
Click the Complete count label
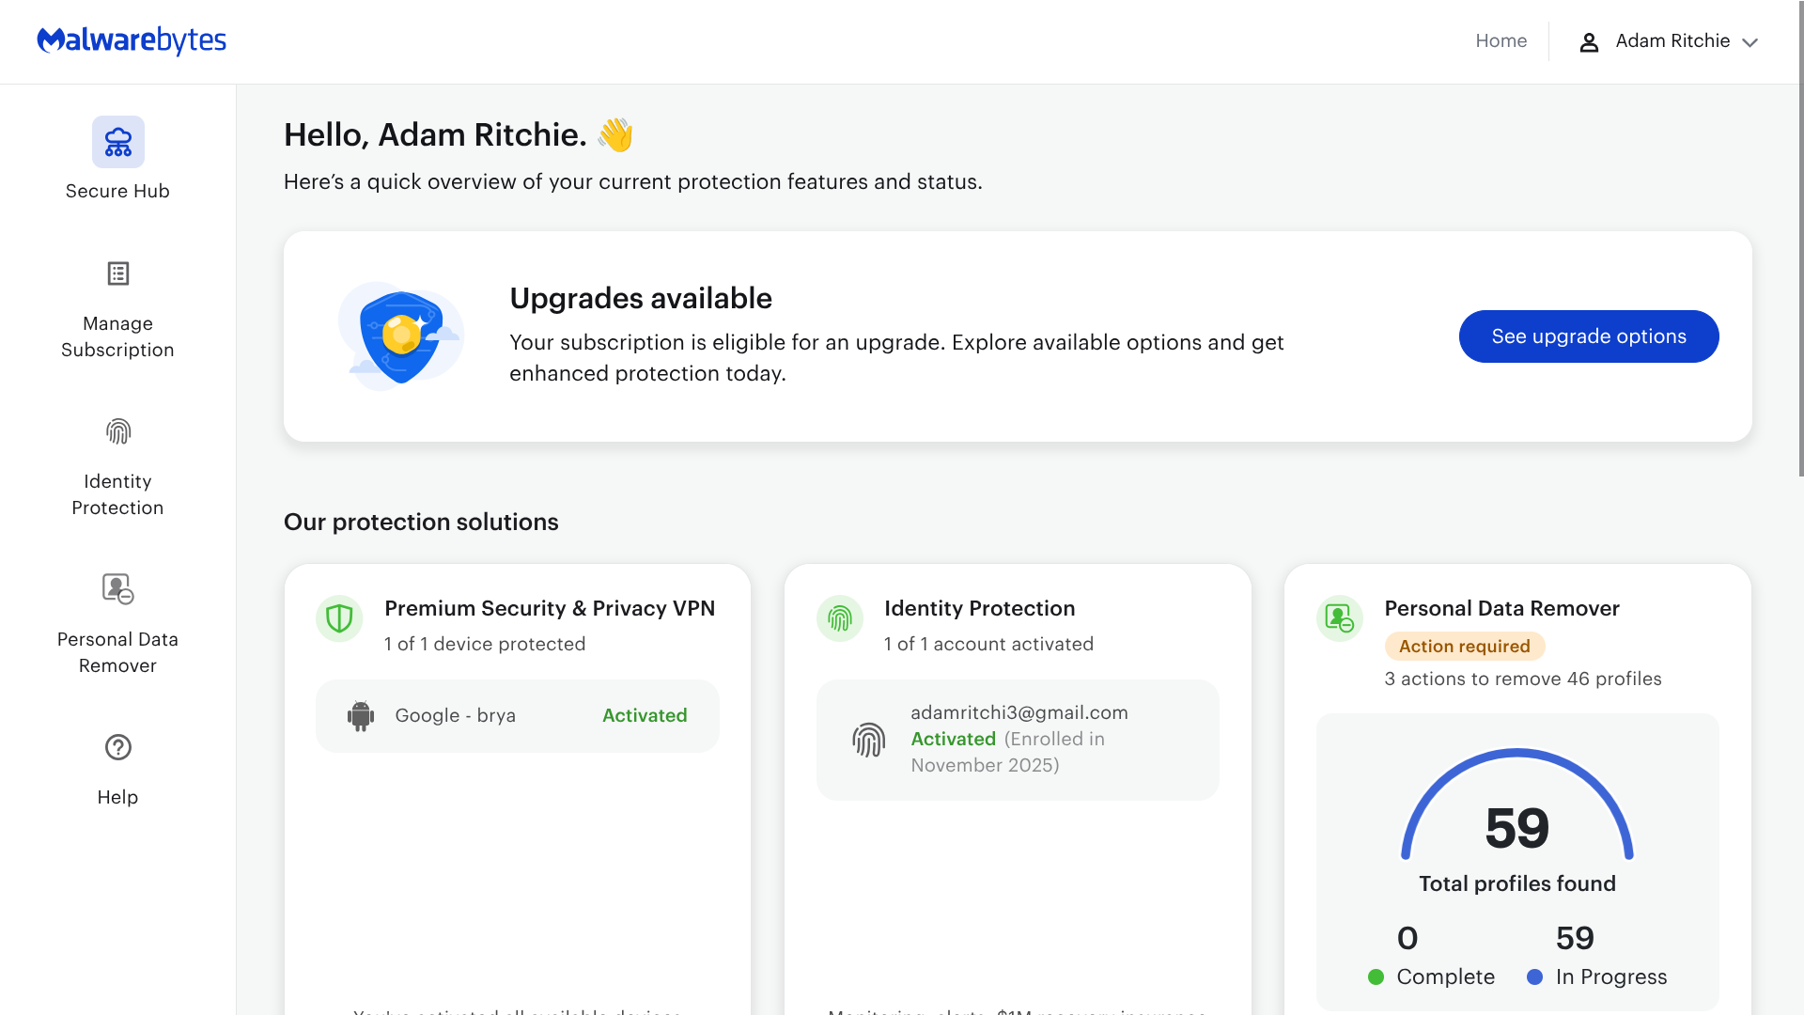click(x=1446, y=976)
